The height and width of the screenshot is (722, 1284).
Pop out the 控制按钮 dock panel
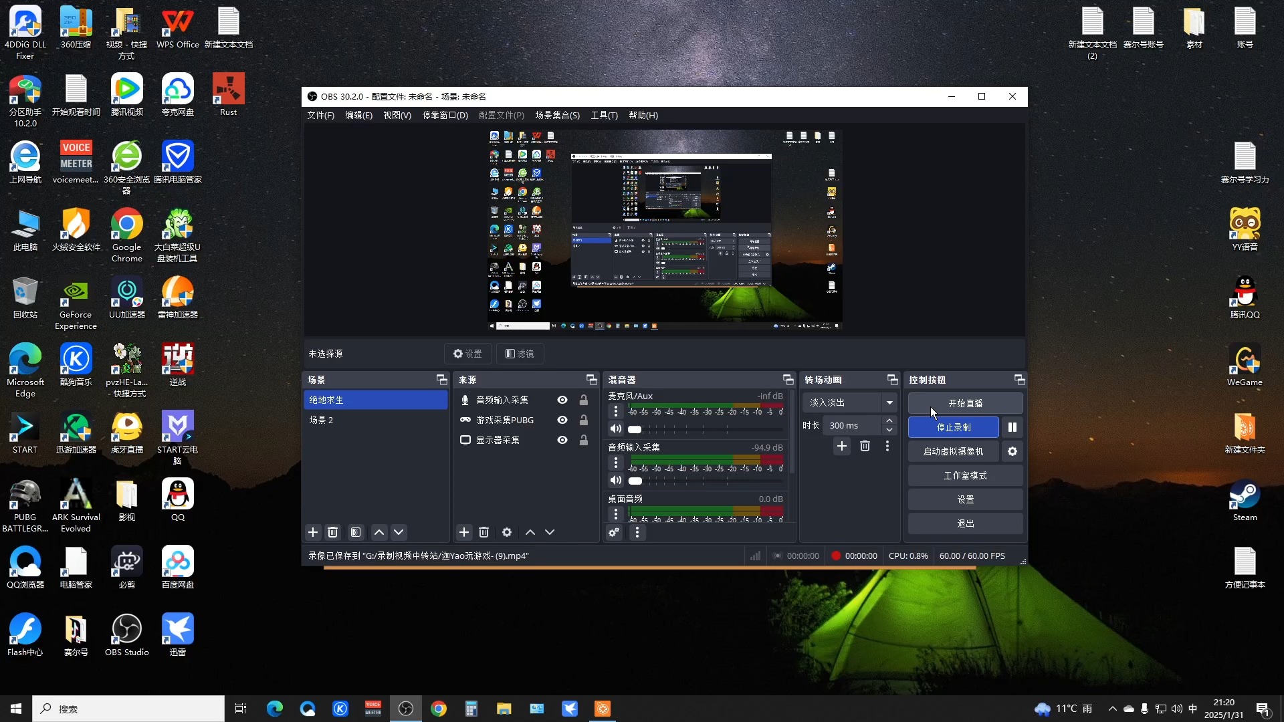(x=1020, y=380)
